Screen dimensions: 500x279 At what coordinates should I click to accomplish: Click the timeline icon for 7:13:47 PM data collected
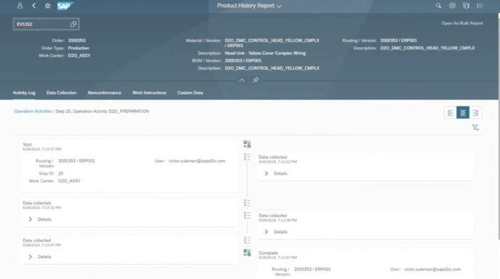click(x=247, y=240)
